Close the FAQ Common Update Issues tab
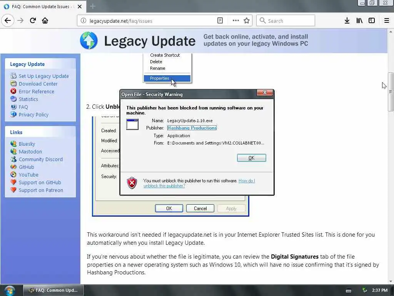This screenshot has height=296, width=394. click(x=80, y=7)
